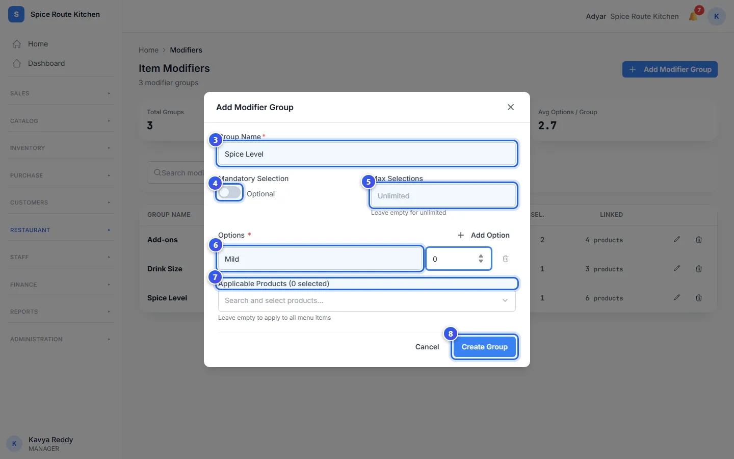Click the Add Modifier Group button
Viewport: 734px width, 459px height.
tap(670, 69)
